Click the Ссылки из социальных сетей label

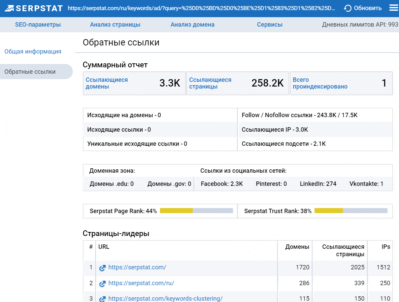(x=243, y=171)
